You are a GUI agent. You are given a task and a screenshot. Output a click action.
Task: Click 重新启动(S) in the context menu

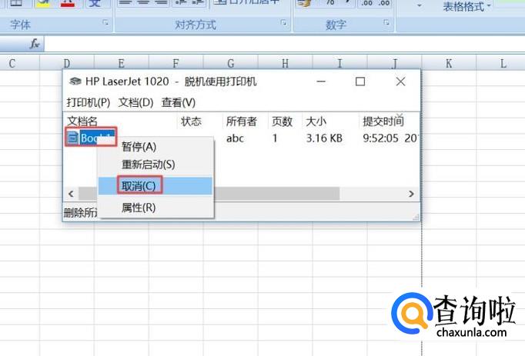148,165
